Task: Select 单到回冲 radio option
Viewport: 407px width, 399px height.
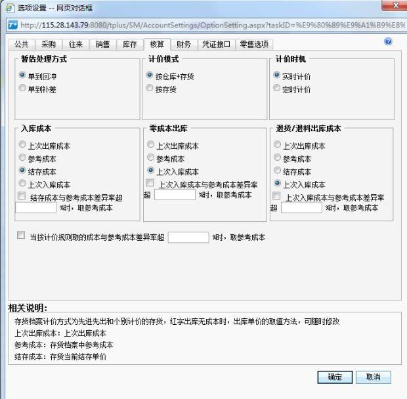Action: (x=22, y=75)
